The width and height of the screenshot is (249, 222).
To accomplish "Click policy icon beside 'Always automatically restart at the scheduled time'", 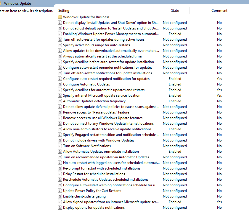I will pyautogui.click(x=60, y=56).
